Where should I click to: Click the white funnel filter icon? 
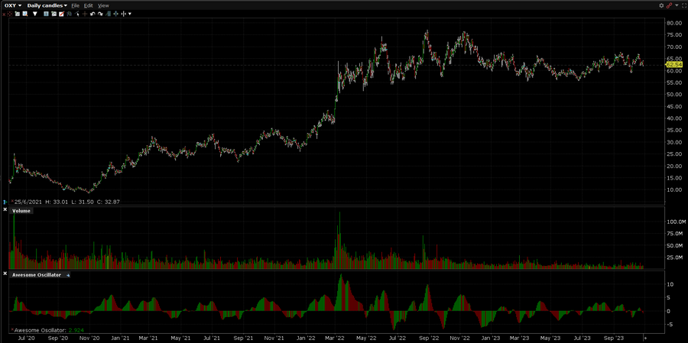[34, 14]
